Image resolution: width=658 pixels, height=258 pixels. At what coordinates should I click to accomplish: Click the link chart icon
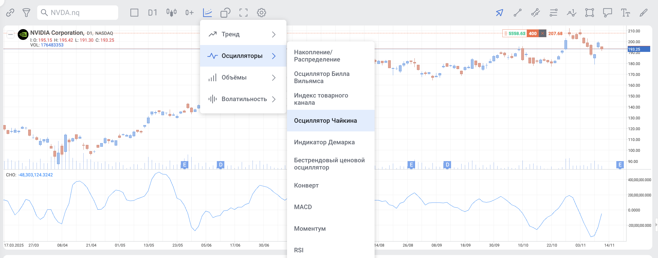[x=10, y=13]
